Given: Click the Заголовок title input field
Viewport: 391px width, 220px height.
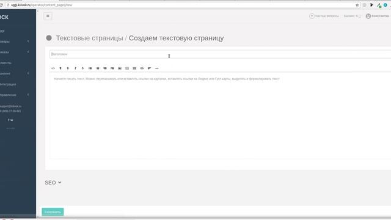Looking at the screenshot, I should pos(220,54).
